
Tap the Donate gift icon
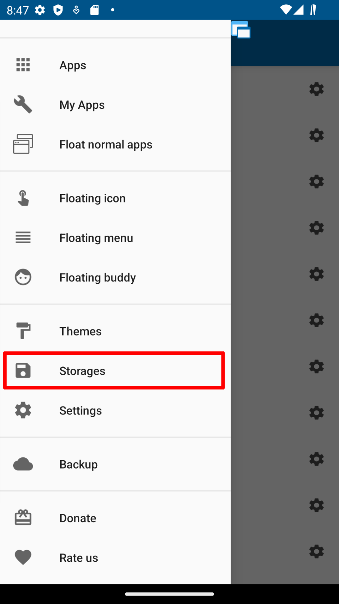tap(23, 518)
